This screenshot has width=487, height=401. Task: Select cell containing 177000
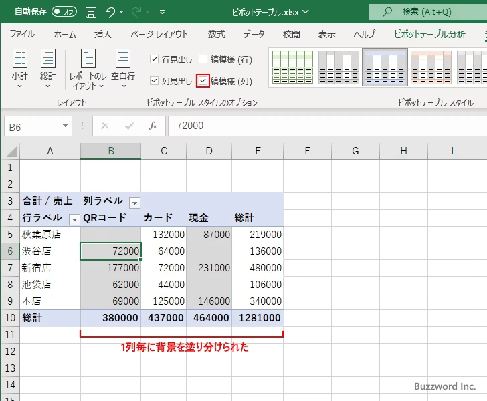111,268
